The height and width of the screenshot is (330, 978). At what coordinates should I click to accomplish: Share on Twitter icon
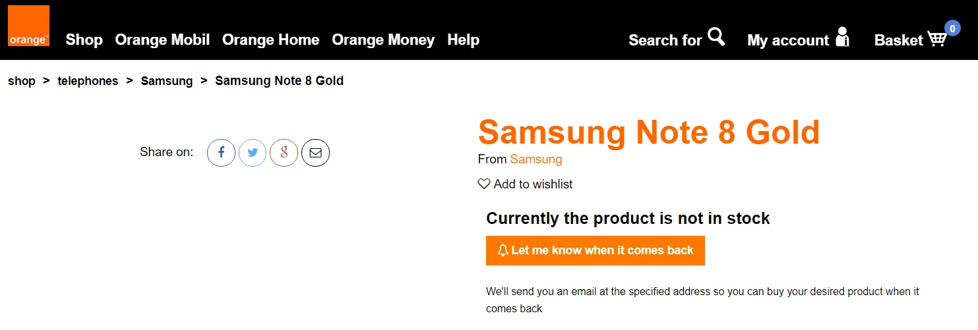point(253,153)
